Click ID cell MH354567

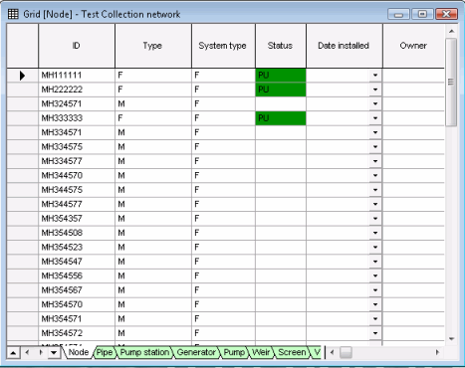[77, 290]
